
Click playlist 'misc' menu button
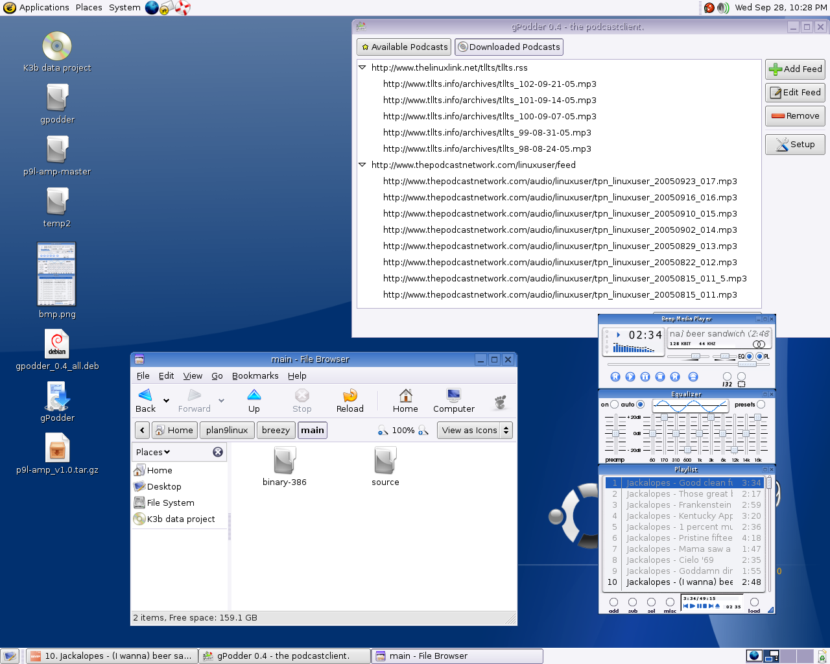point(670,602)
